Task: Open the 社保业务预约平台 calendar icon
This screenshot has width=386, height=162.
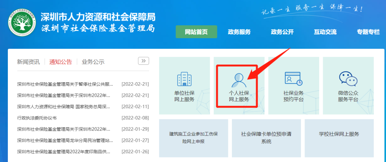Action: (293, 79)
